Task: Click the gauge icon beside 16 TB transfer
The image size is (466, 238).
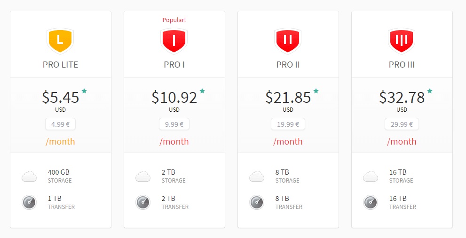Action: point(371,203)
